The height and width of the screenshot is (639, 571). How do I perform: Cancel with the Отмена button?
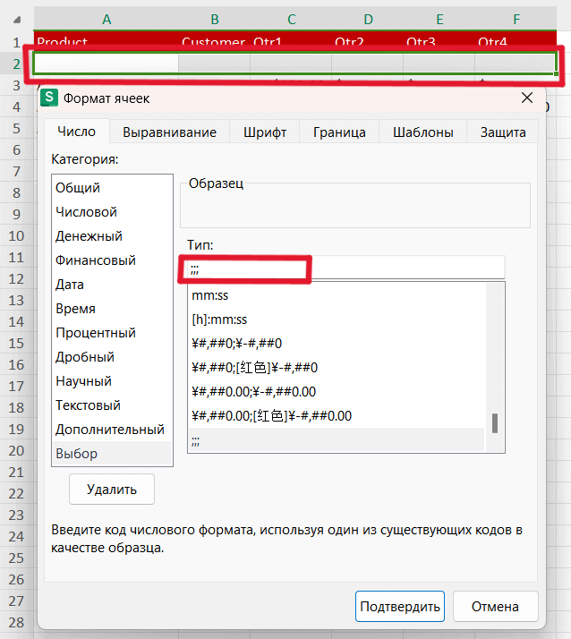495,607
